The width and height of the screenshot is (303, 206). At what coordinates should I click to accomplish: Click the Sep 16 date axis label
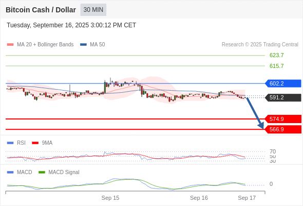tap(199, 198)
